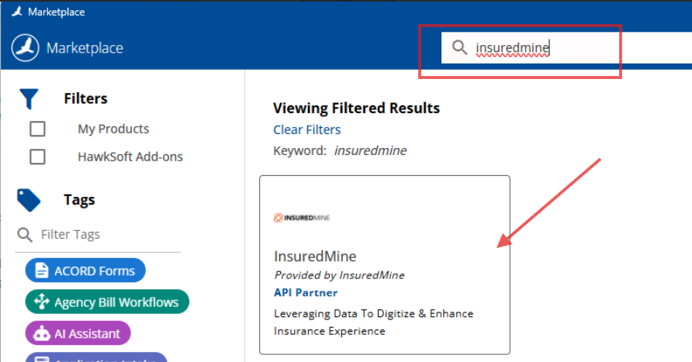
Task: Click the Marketplace header title text
Action: point(85,47)
